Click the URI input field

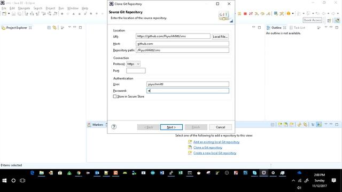[x=173, y=36]
